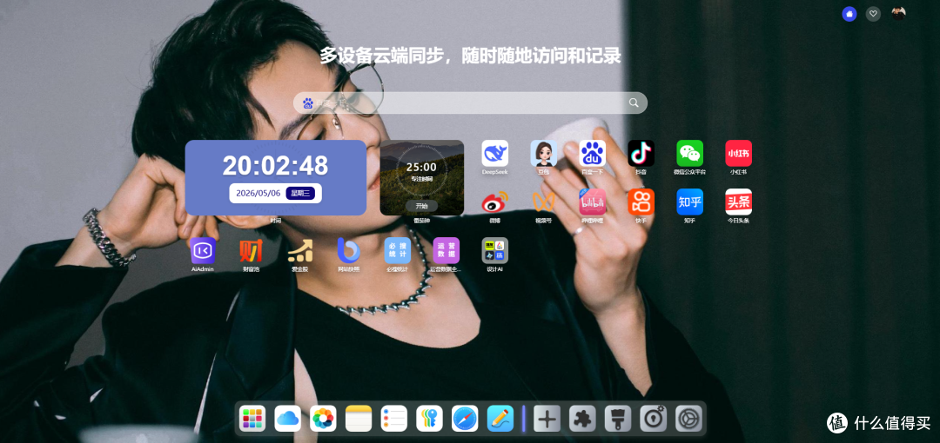The height and width of the screenshot is (443, 940).
Task: Open the 设计AI folder
Action: pyautogui.click(x=494, y=250)
